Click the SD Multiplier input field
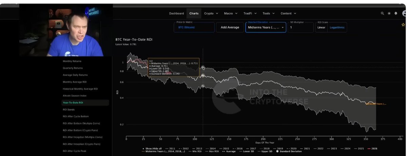Viewport: 407px width, 156px height. (x=301, y=27)
